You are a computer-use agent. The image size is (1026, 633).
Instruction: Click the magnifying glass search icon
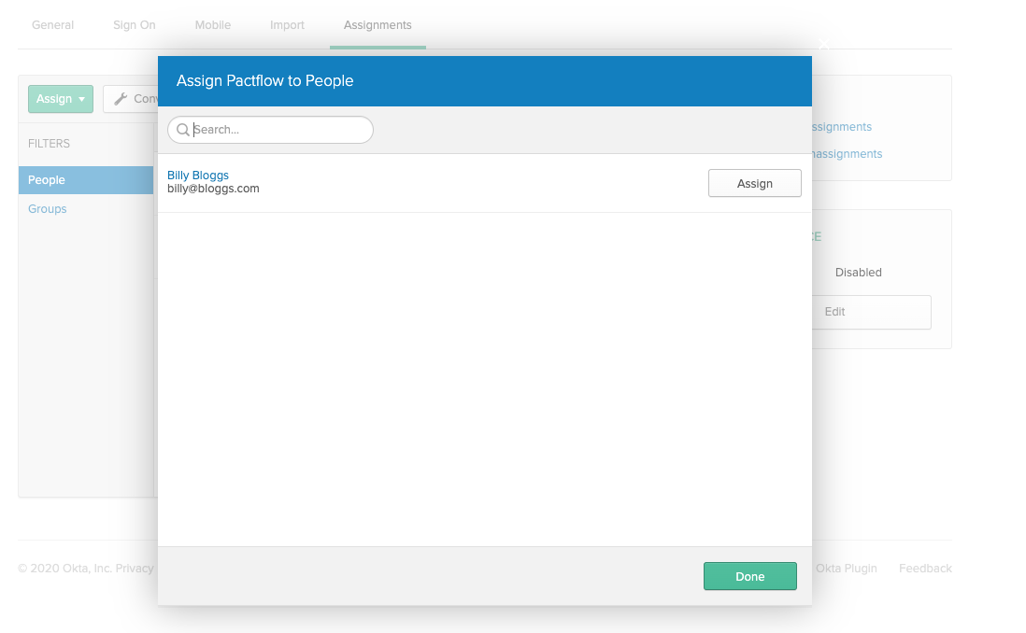[183, 130]
